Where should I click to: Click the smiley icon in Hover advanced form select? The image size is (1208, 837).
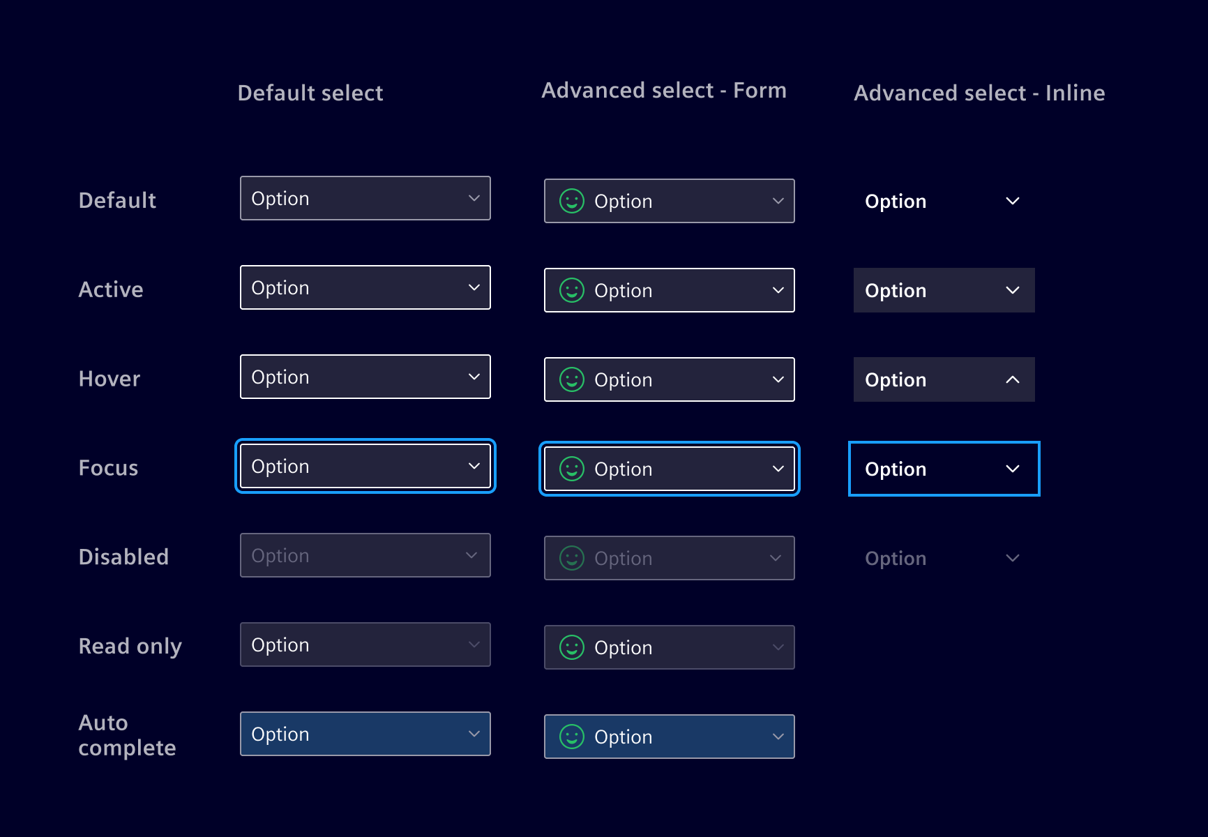(571, 379)
